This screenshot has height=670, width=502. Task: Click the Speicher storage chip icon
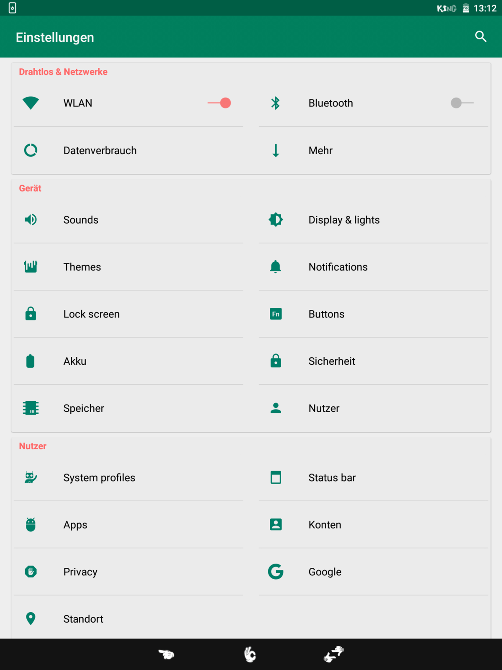pos(31,408)
